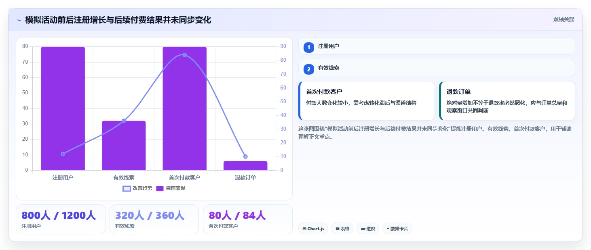Screen dimensions: 591x250
Task: Click the icon inside the Chart.js chip
Action: point(304,229)
